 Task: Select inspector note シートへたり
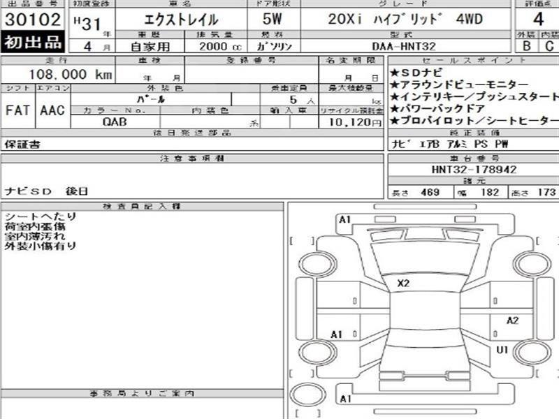click(41, 216)
